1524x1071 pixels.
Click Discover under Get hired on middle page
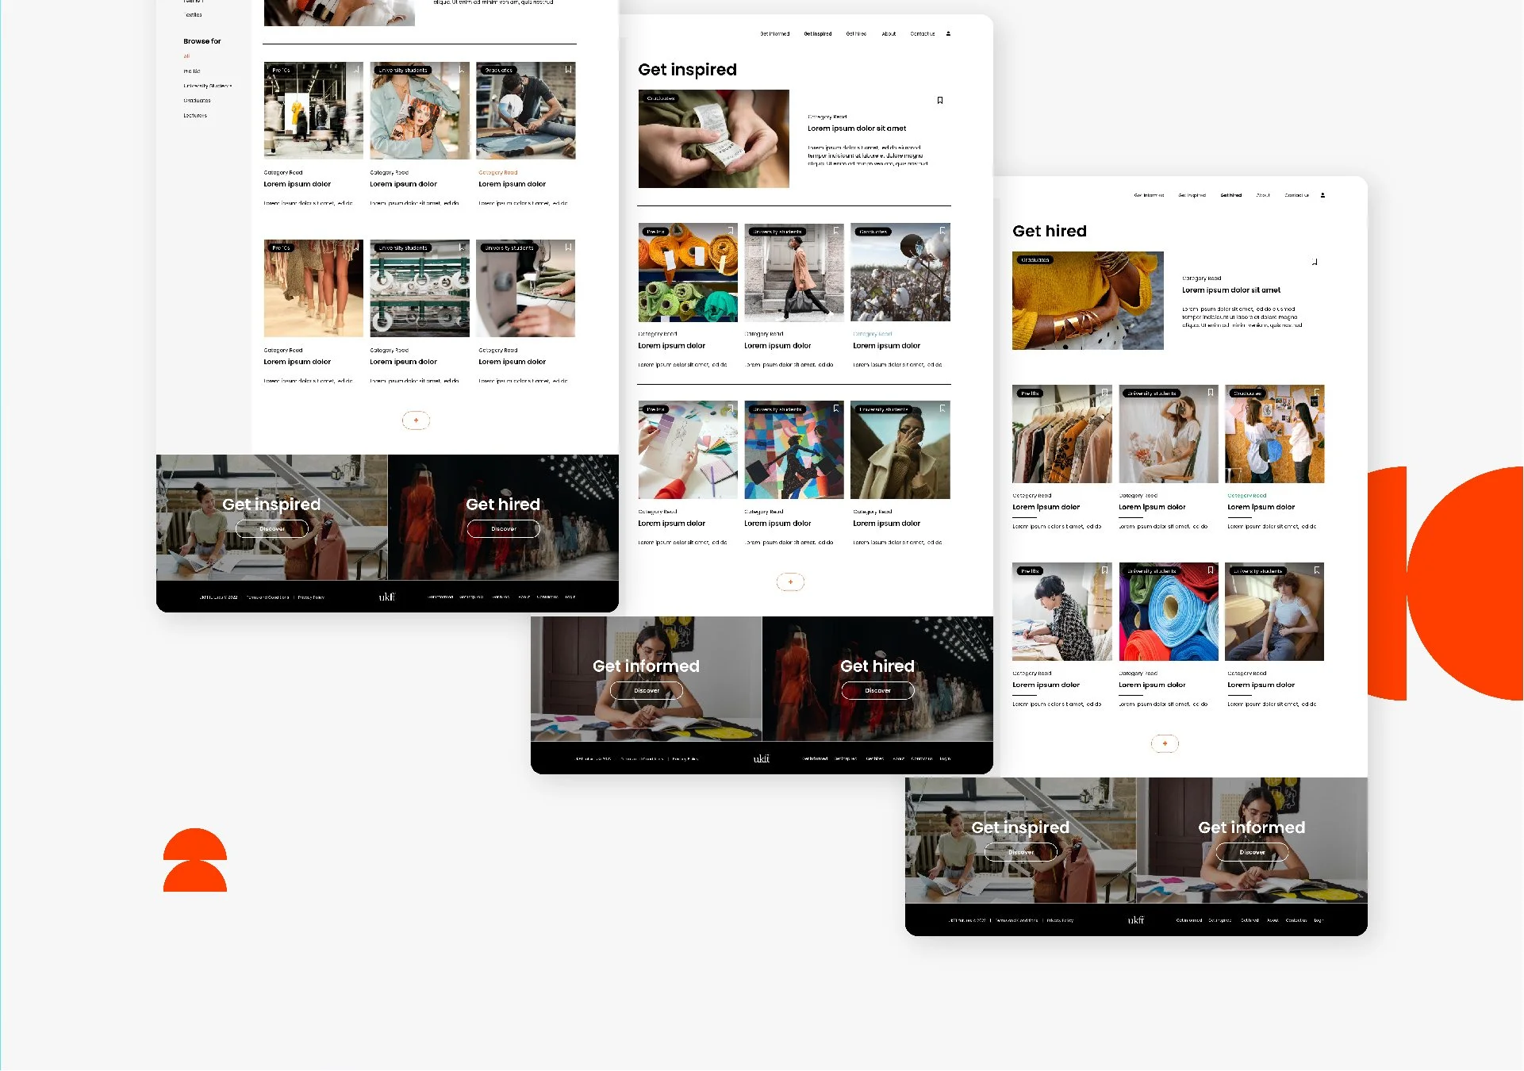pyautogui.click(x=878, y=691)
